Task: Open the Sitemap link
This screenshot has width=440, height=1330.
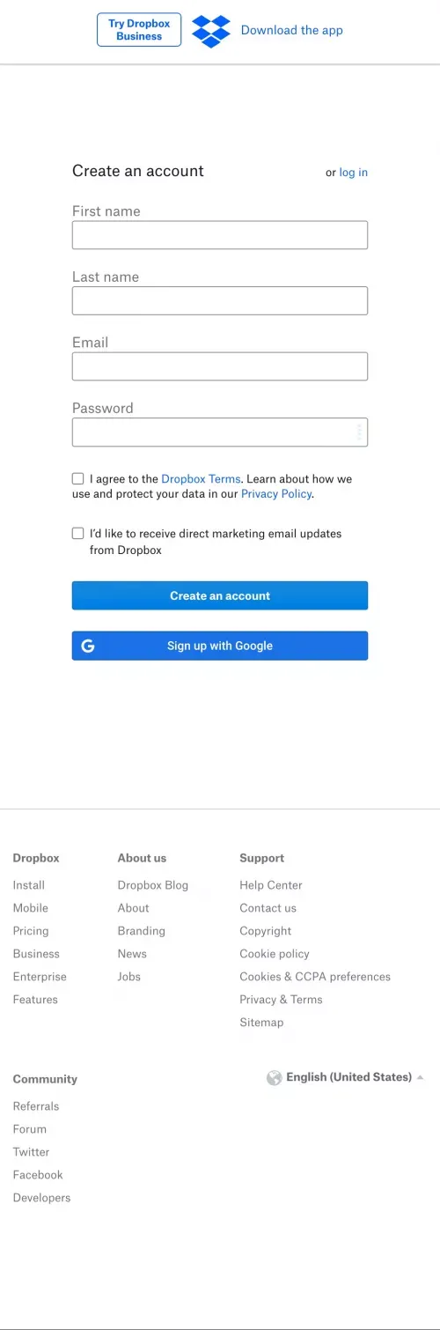Action: [x=261, y=1023]
